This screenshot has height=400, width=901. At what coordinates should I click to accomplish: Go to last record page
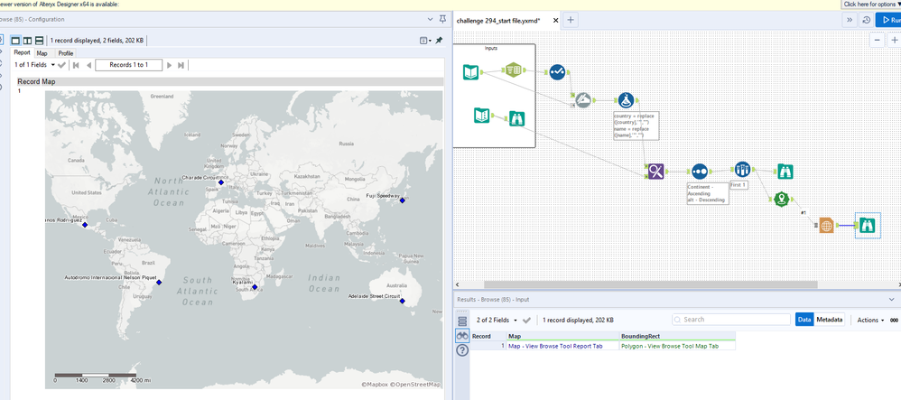(x=181, y=65)
